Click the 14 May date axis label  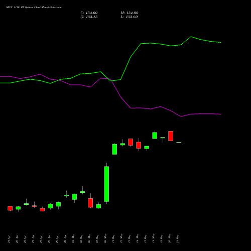pyautogui.click(x=138, y=238)
